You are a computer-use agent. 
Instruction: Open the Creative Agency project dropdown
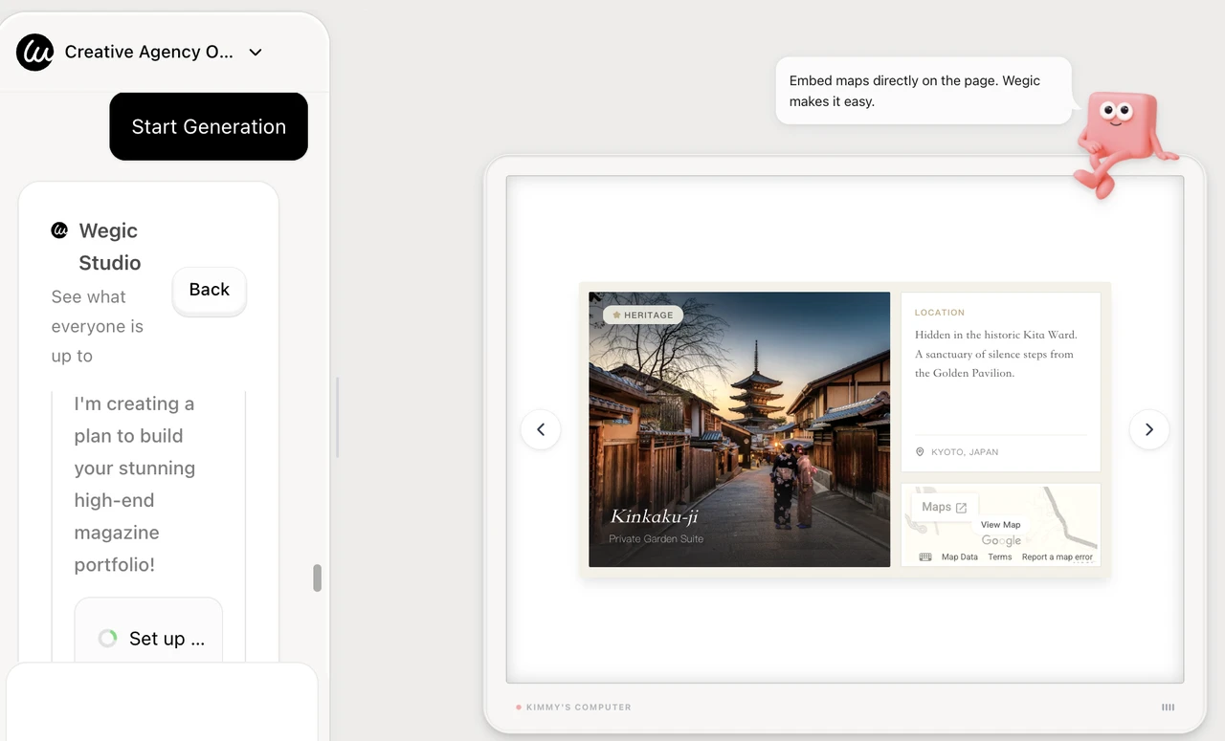255,53
